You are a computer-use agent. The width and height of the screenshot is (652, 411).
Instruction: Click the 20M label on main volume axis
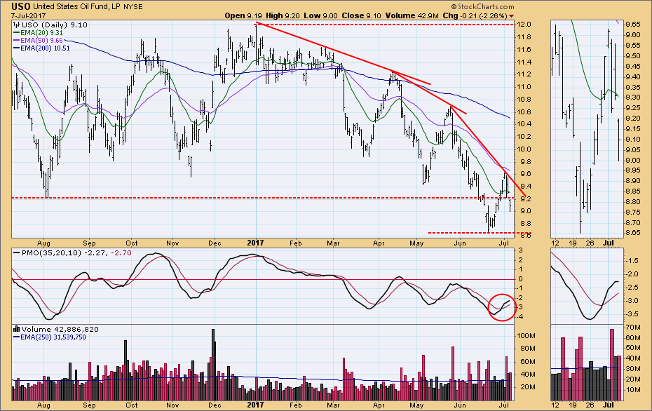point(527,387)
